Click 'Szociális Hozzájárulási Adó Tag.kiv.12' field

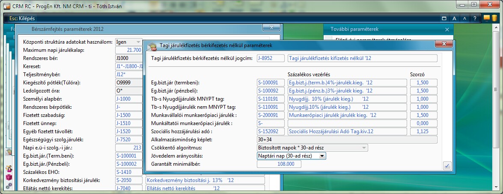click(x=348, y=131)
